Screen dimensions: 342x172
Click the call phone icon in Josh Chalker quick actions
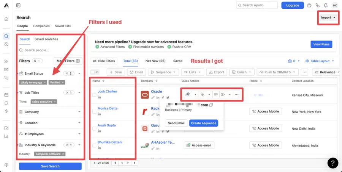[x=203, y=95]
